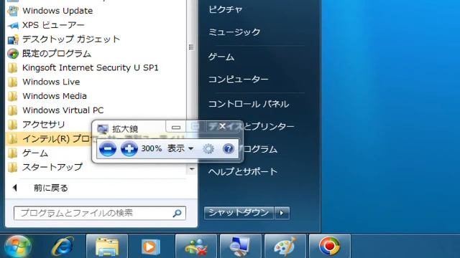Open the 表示 views dropdown in Magnifier

(180, 148)
